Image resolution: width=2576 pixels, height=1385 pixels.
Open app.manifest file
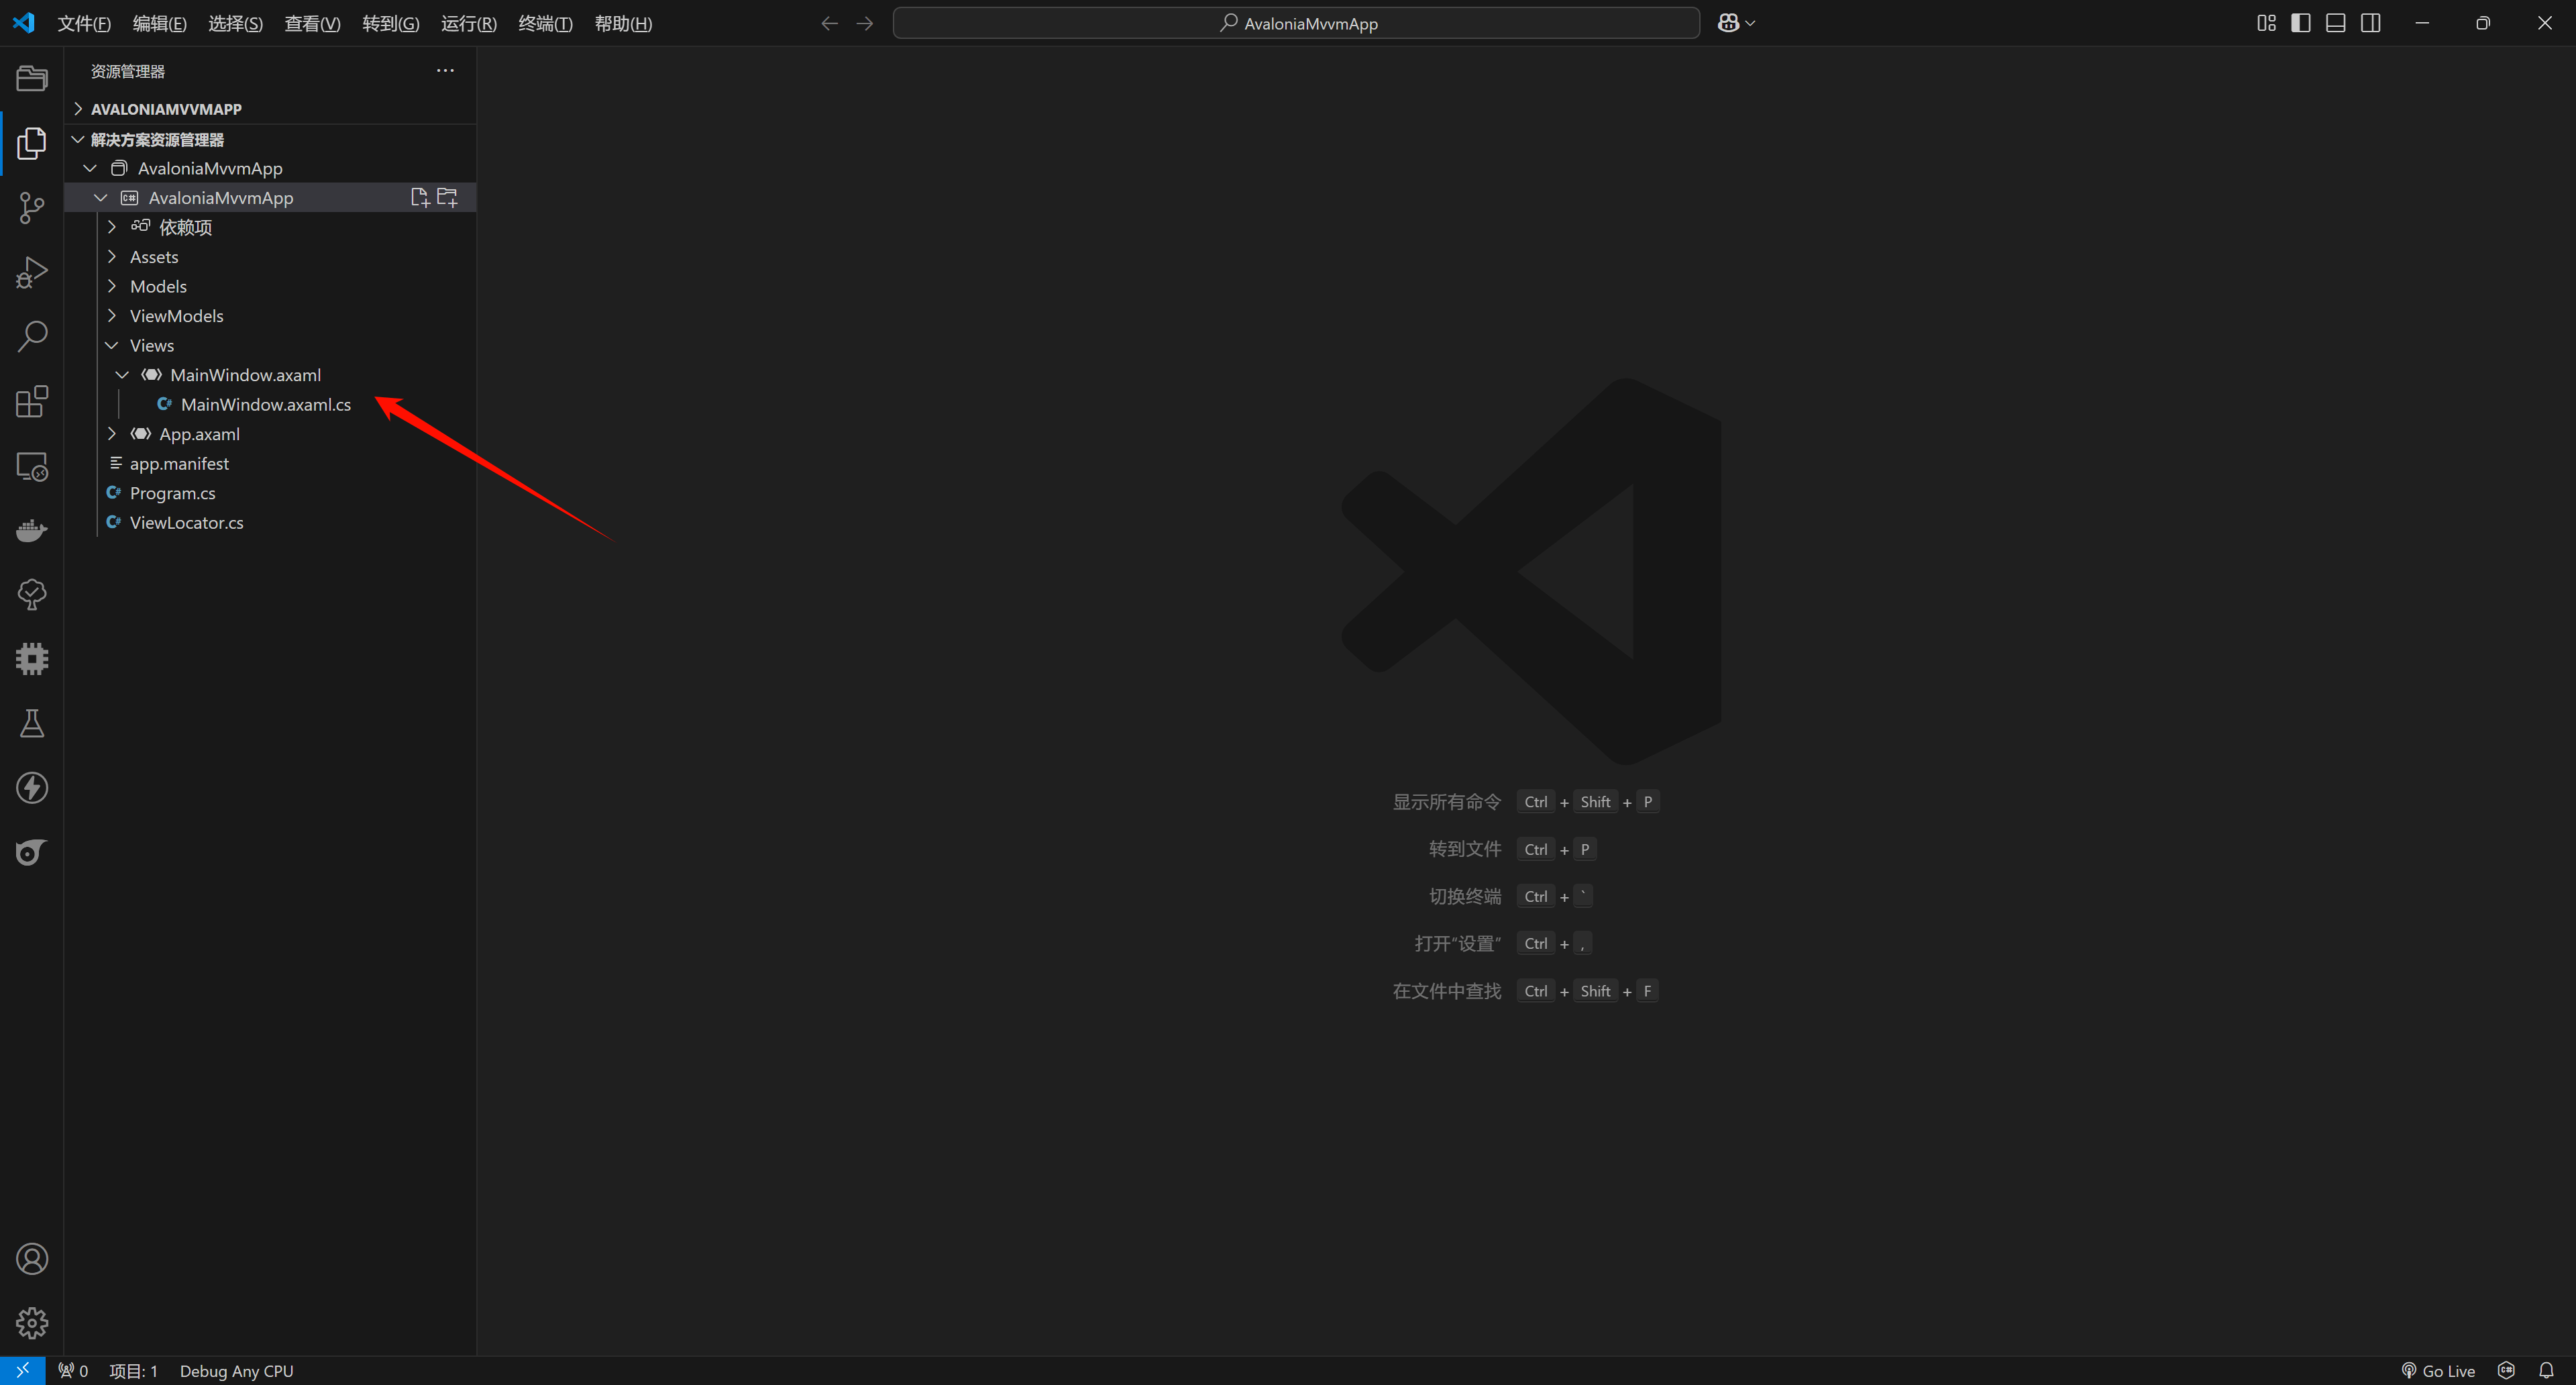[x=180, y=463]
